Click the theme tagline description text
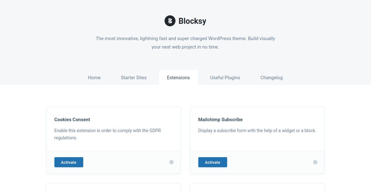The image size is (371, 191). coord(185,43)
